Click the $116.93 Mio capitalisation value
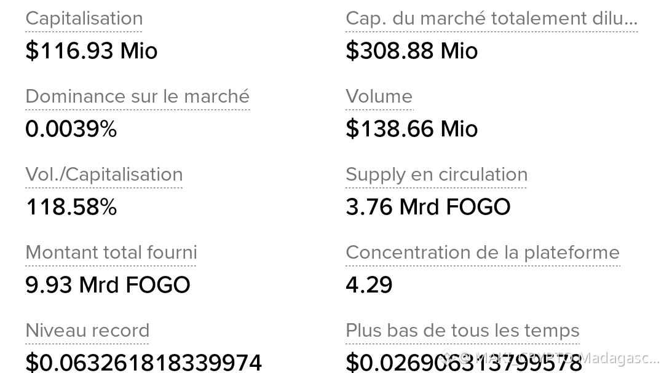This screenshot has width=664, height=373. (x=92, y=51)
